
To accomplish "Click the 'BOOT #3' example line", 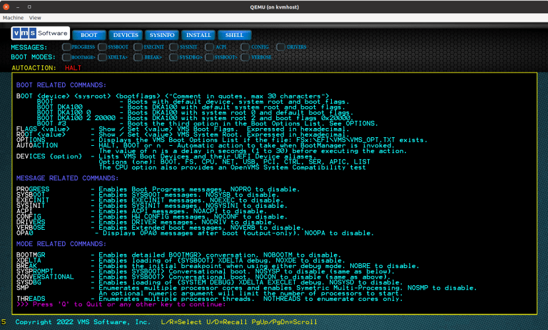I will (52, 123).
